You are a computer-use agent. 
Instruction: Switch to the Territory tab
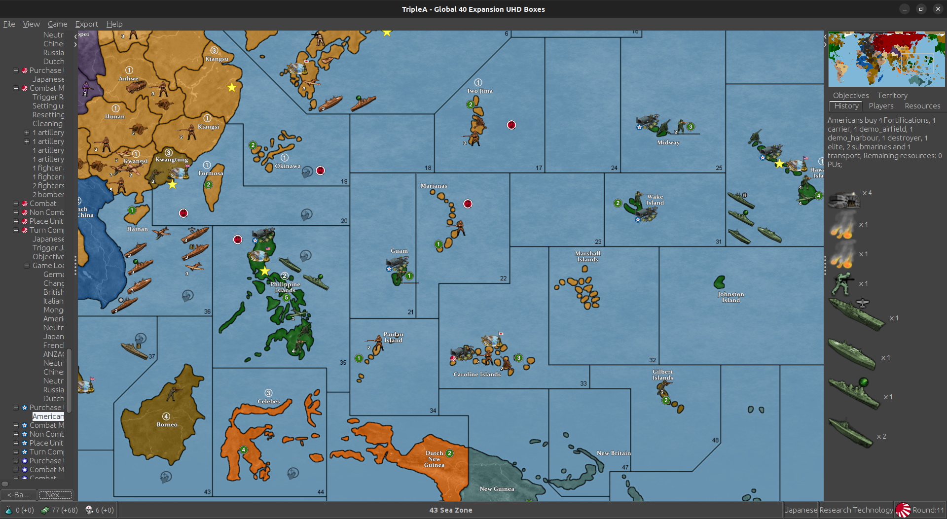(892, 96)
